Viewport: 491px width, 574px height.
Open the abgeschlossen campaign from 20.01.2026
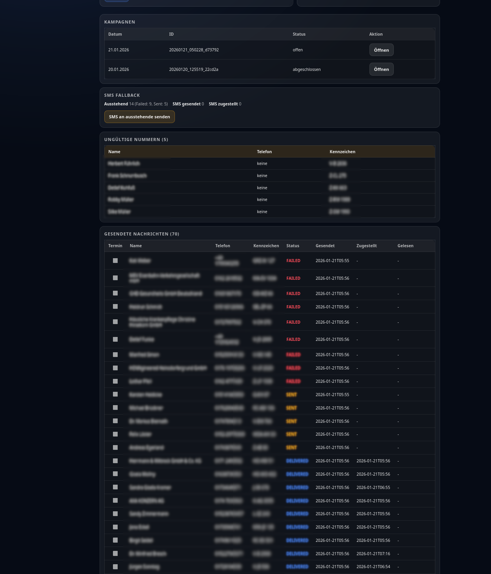click(x=381, y=69)
